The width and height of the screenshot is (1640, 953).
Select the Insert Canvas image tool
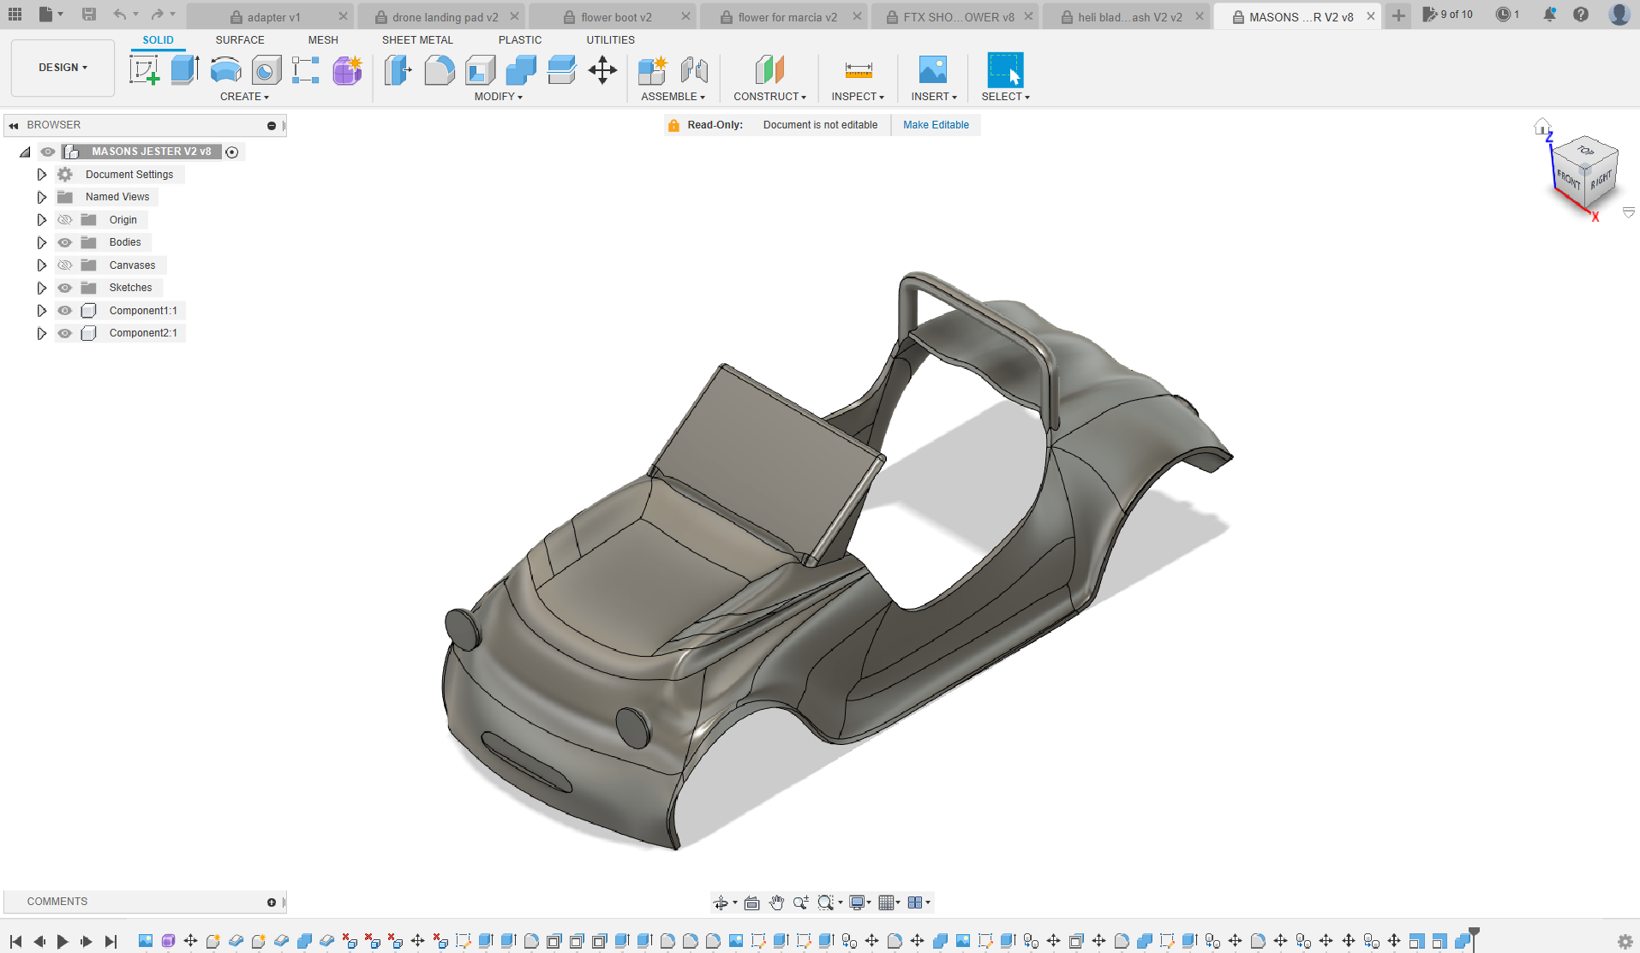pyautogui.click(x=932, y=70)
